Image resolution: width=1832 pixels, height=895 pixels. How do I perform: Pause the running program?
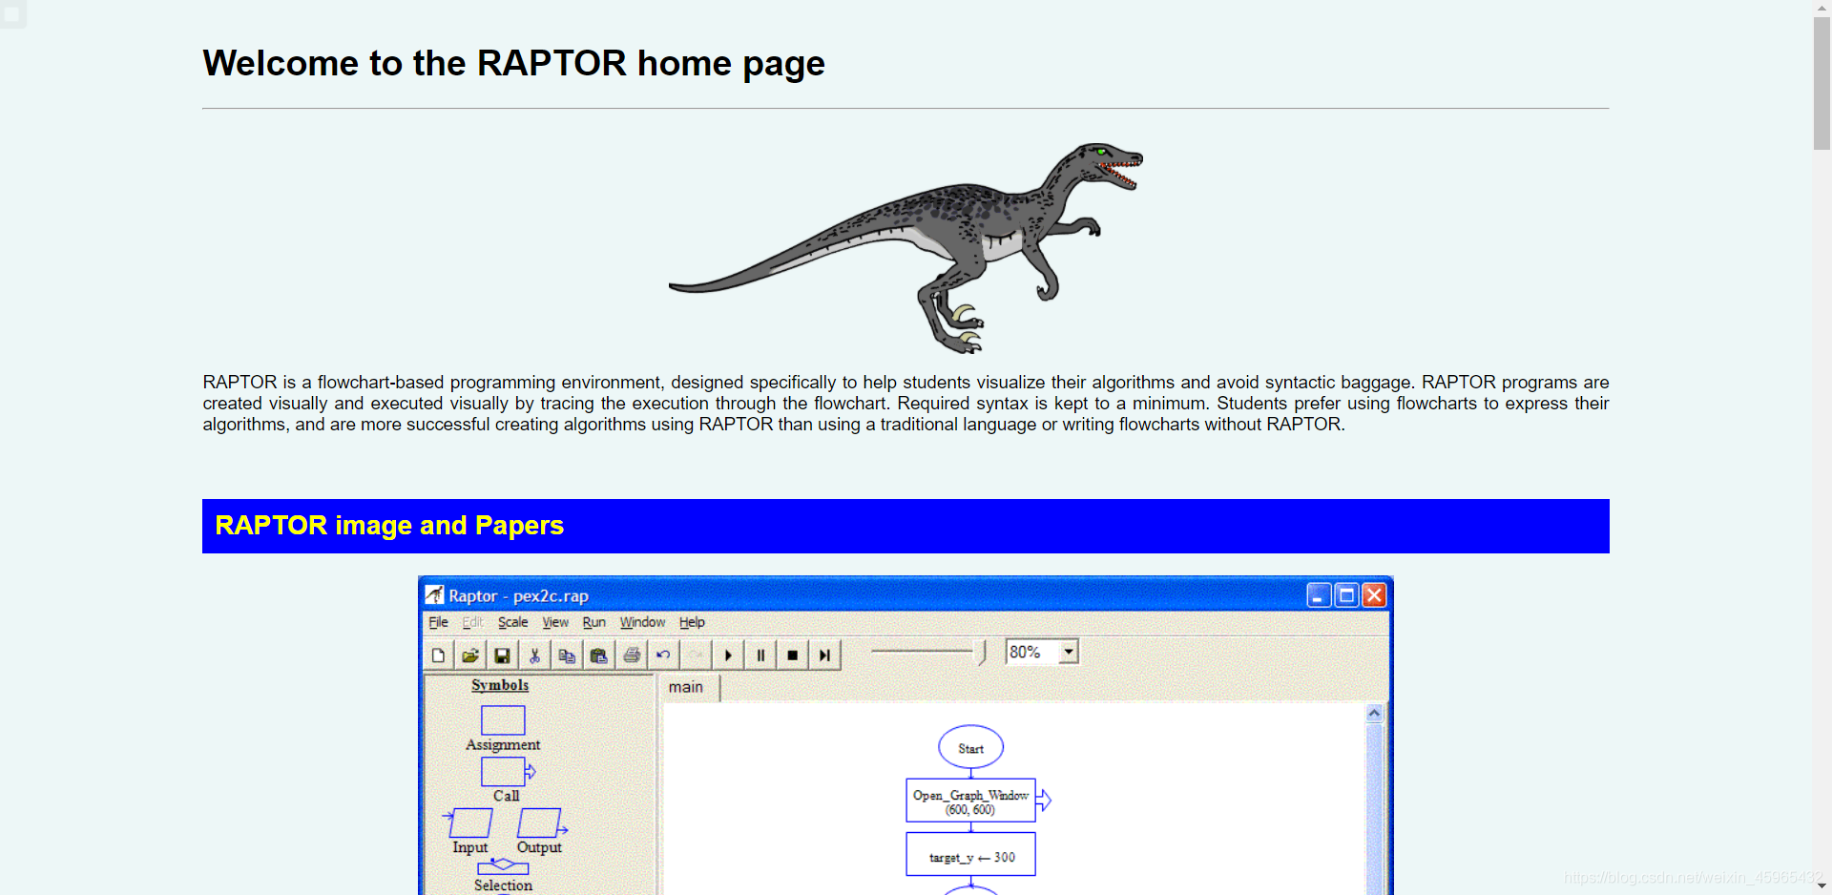(760, 655)
